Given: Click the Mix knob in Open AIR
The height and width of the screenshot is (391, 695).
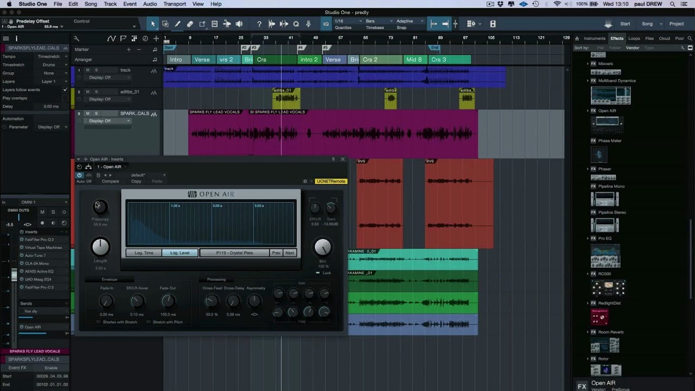Looking at the screenshot, I should [323, 247].
